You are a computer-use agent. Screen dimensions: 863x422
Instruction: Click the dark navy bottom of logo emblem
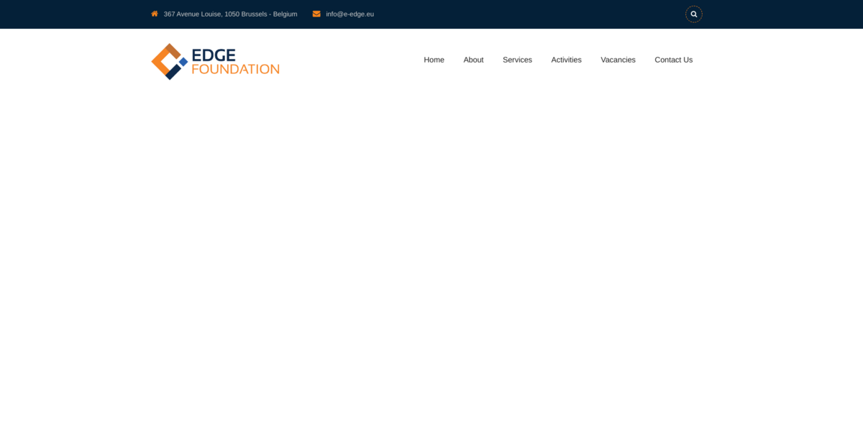pos(173,73)
